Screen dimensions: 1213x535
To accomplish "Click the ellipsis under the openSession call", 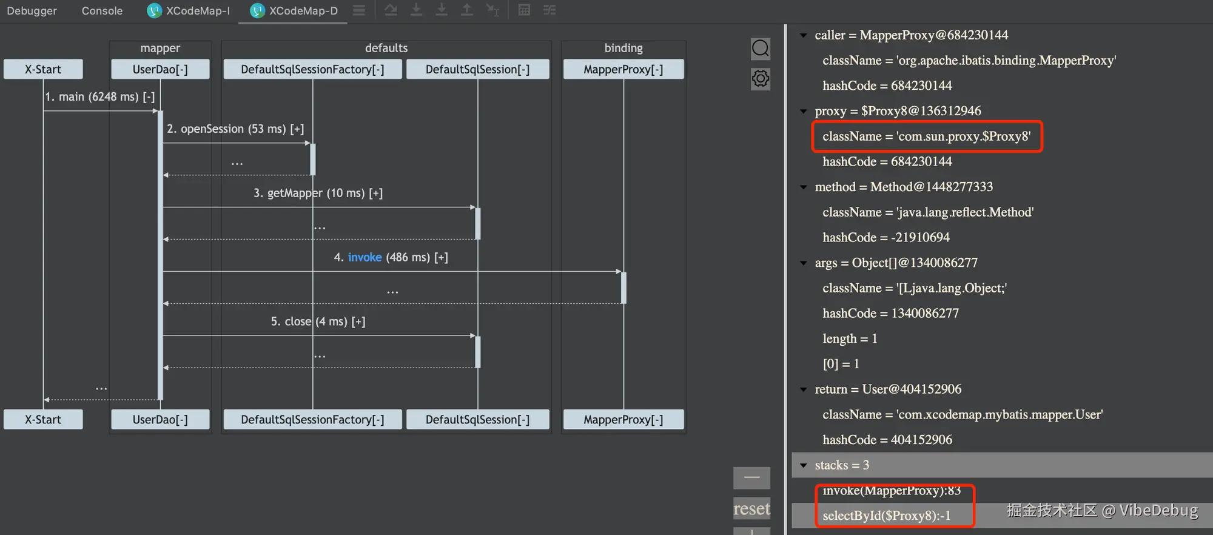I will click(x=237, y=163).
